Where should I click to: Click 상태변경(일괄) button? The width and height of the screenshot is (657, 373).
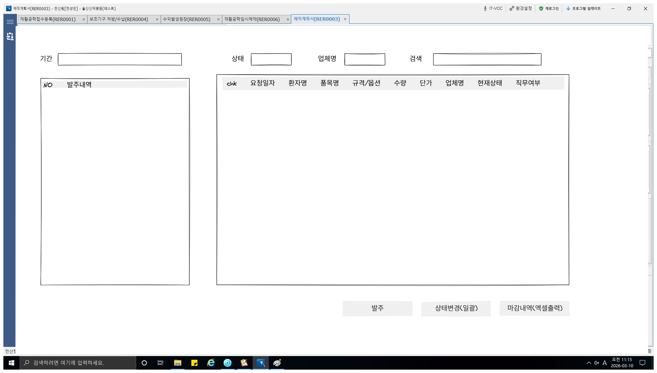(456, 308)
